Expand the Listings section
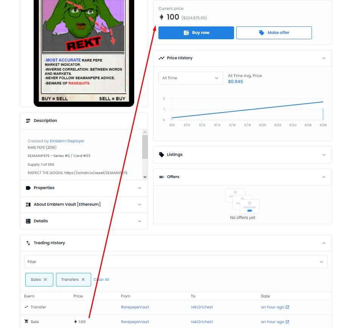This screenshot has width=338, height=328. point(324,155)
